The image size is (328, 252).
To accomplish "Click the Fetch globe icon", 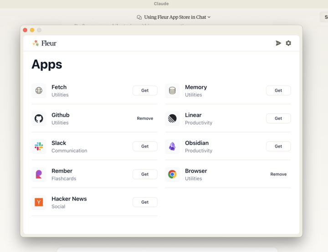I will 39,91.
